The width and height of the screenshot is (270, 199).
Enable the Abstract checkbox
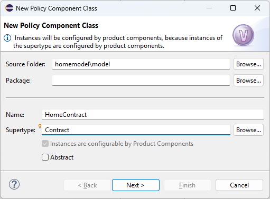[x=45, y=157]
